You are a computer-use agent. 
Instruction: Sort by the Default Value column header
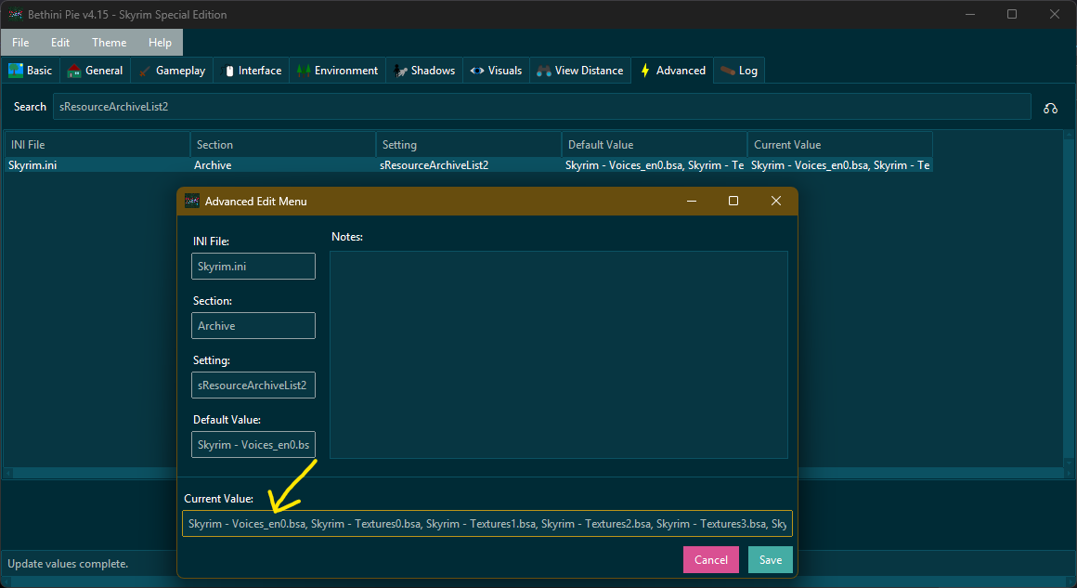point(655,144)
